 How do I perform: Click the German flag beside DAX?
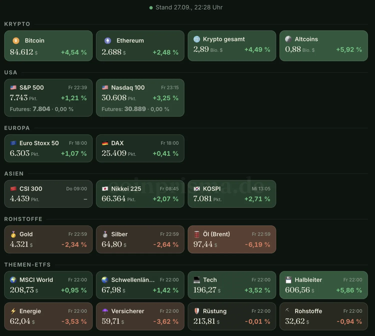[x=105, y=143]
